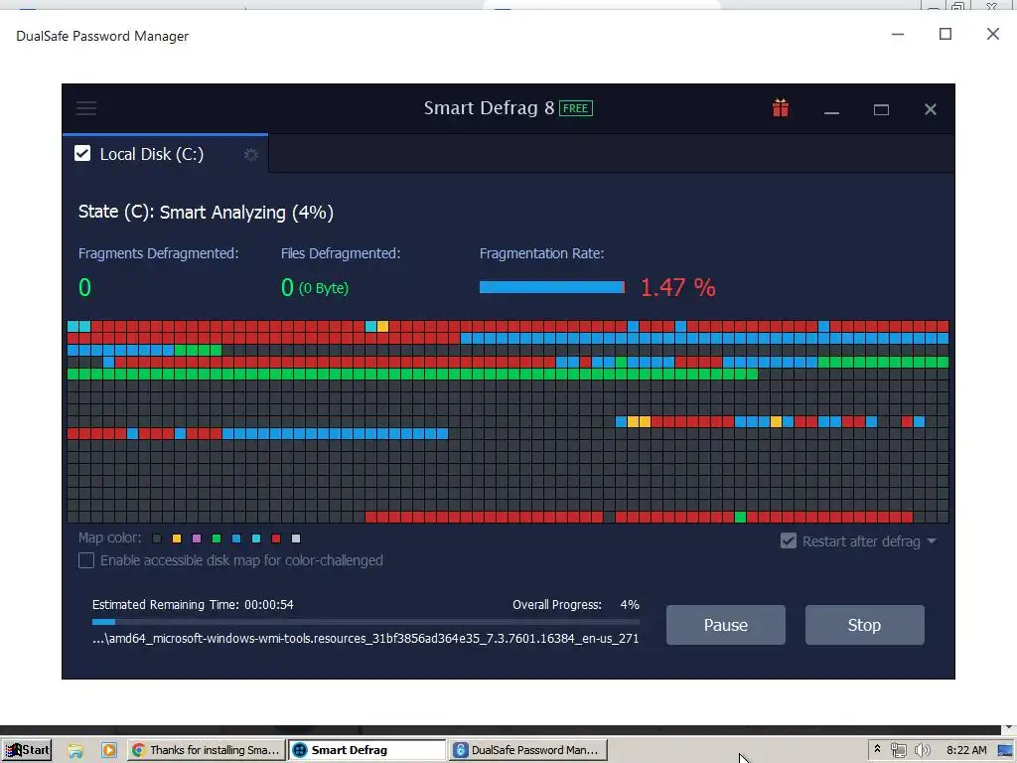Open the file explorer taskbar icon
The height and width of the screenshot is (763, 1017).
[x=75, y=750]
